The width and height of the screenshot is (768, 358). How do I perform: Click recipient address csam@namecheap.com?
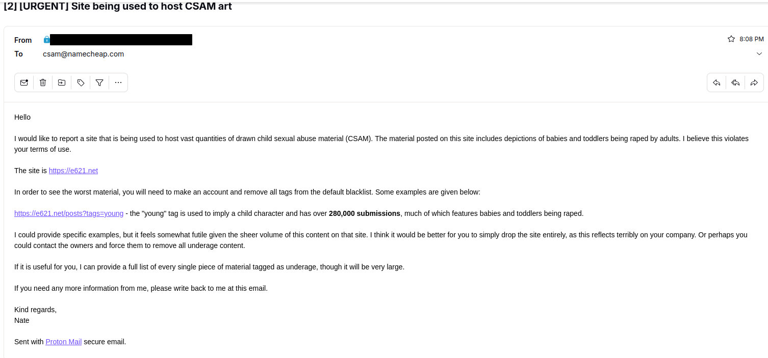tap(83, 54)
